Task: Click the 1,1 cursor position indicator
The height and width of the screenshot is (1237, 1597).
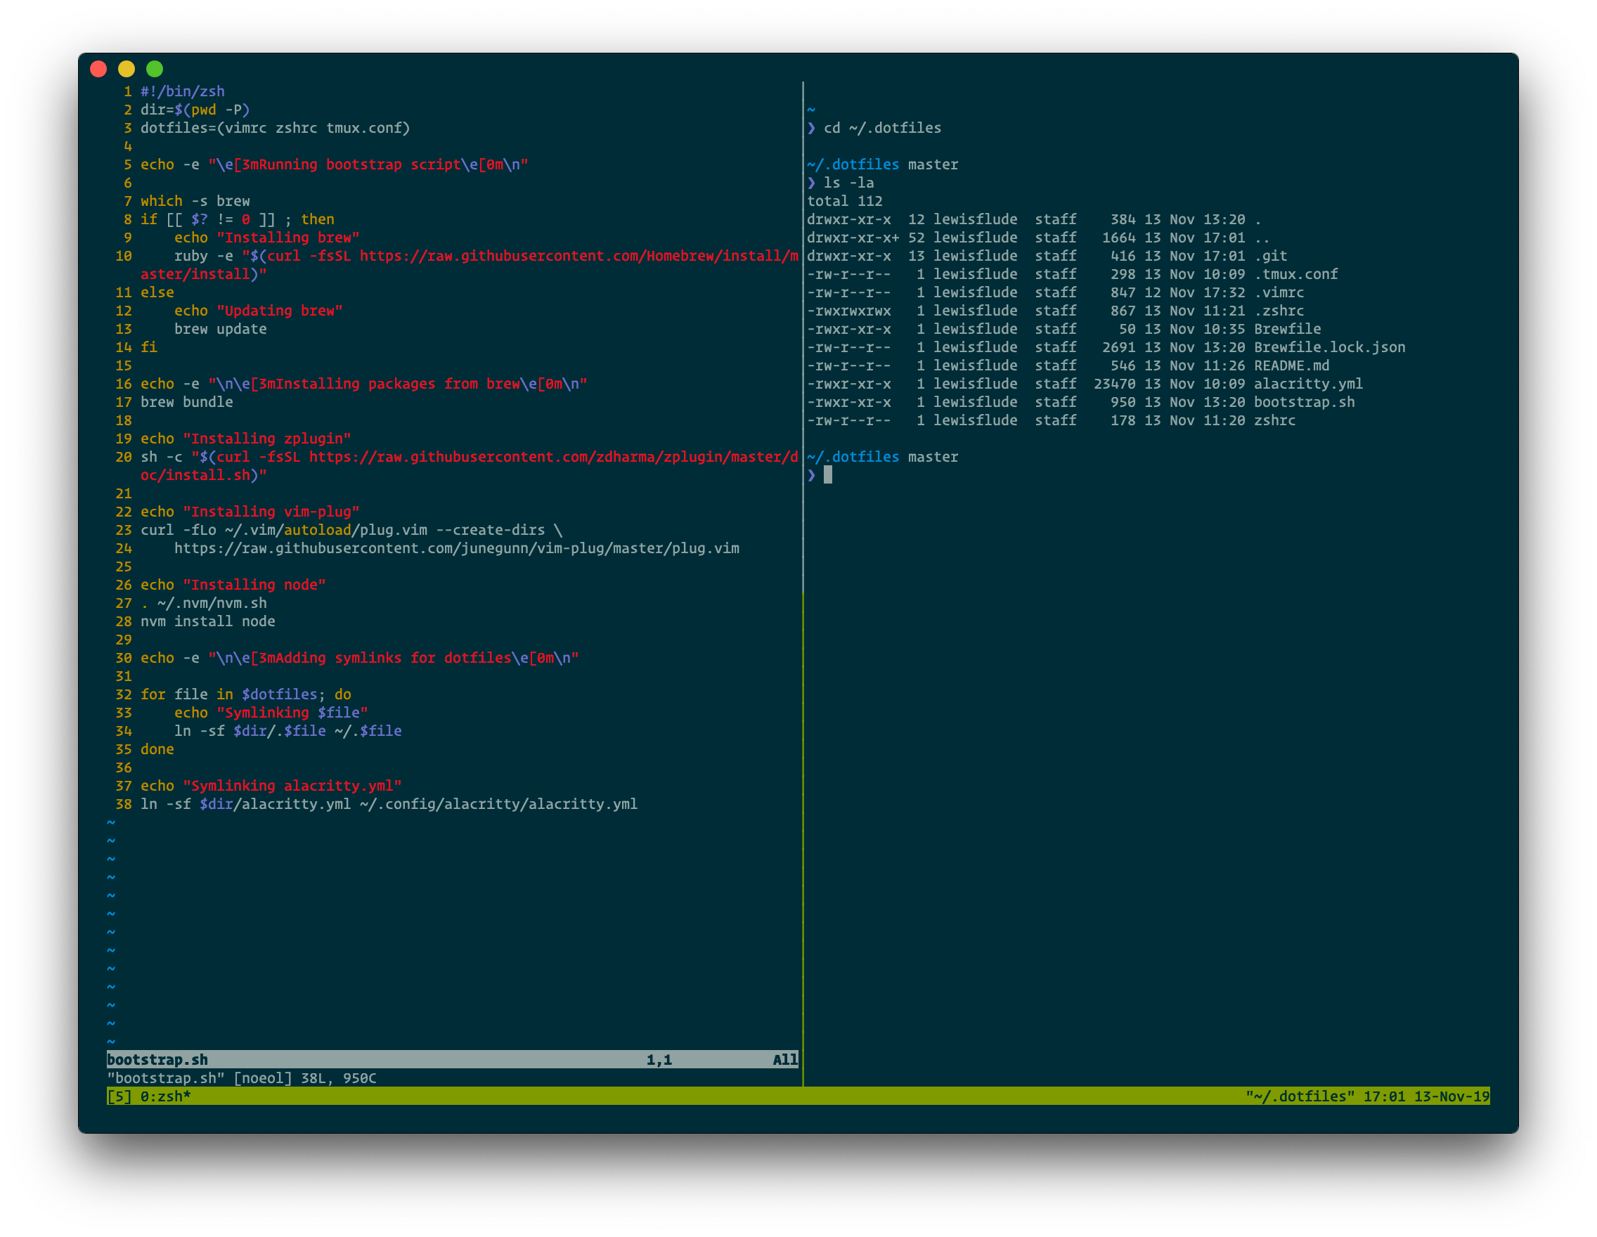Action: coord(659,1058)
